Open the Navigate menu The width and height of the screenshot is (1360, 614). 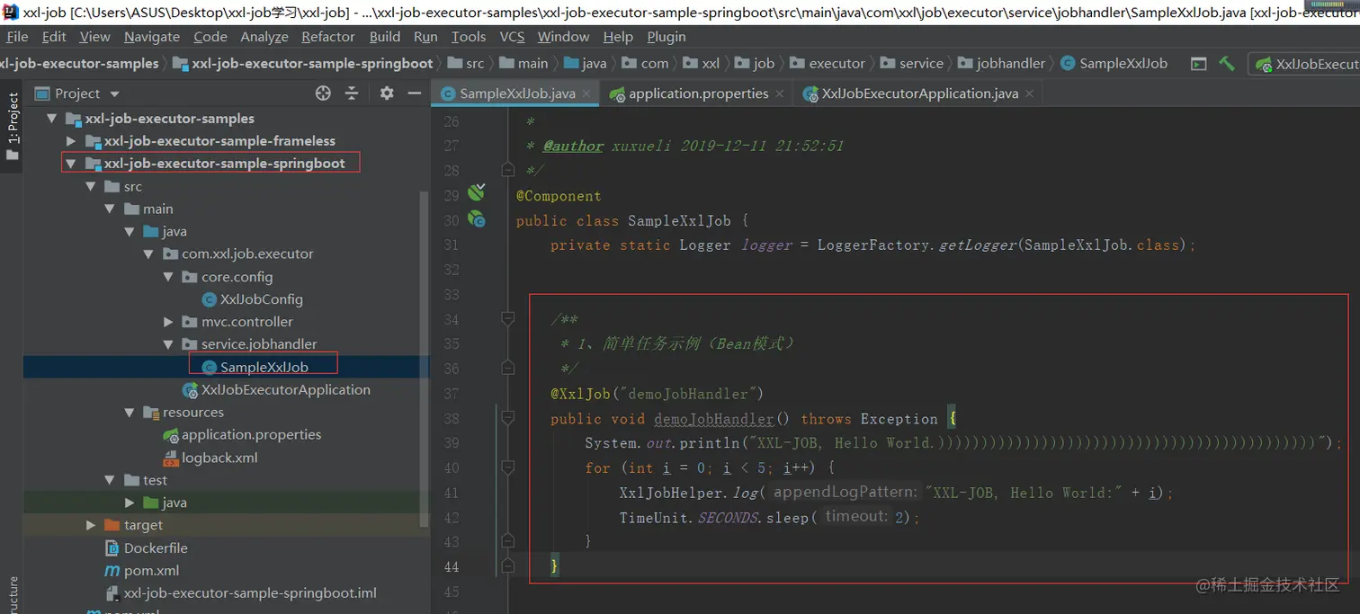coord(152,37)
